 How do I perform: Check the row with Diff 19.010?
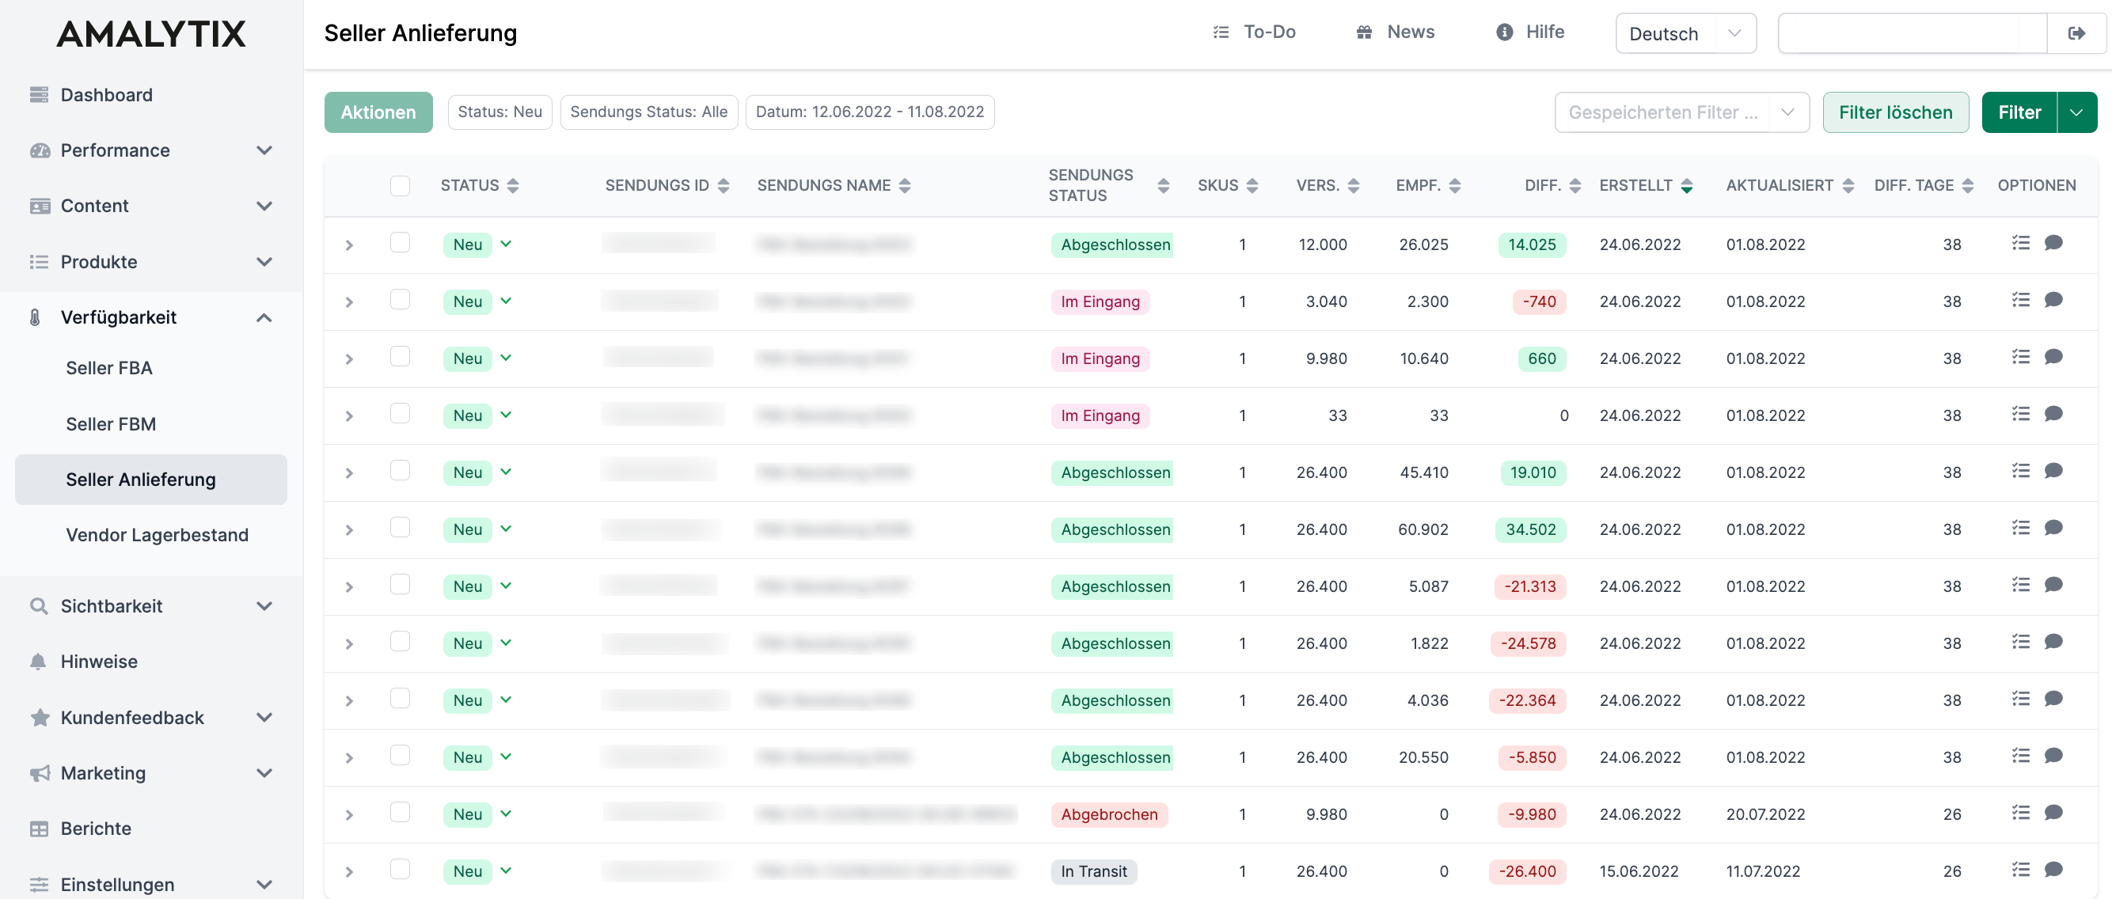pos(400,470)
